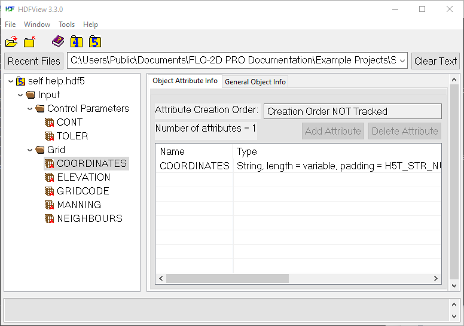Click the Clear Text button
Screen dimensions: 464x326
tap(435, 61)
